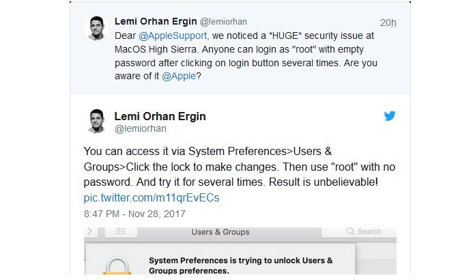Click the @lemiorhan handle under main name
The height and width of the screenshot is (280, 473).
[140, 128]
